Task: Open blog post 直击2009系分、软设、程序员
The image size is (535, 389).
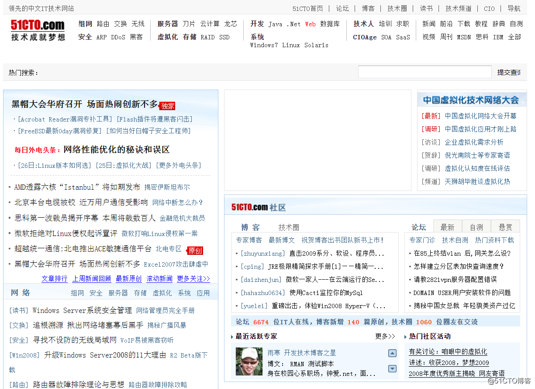Action: pos(337,253)
